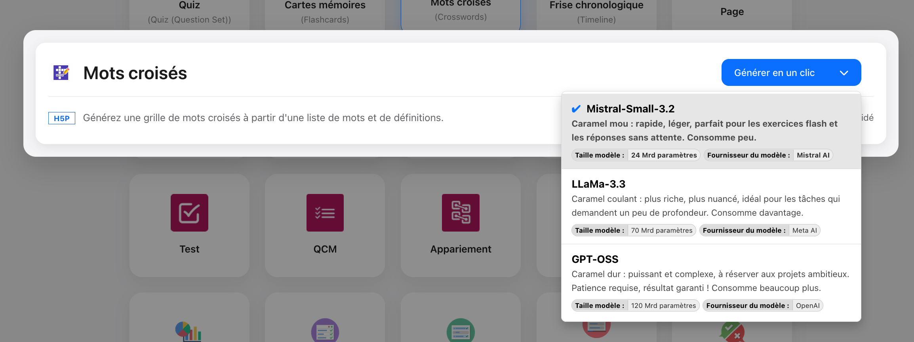Pick the Frise chronologique (Timeline) card
This screenshot has width=914, height=342.
(x=596, y=13)
